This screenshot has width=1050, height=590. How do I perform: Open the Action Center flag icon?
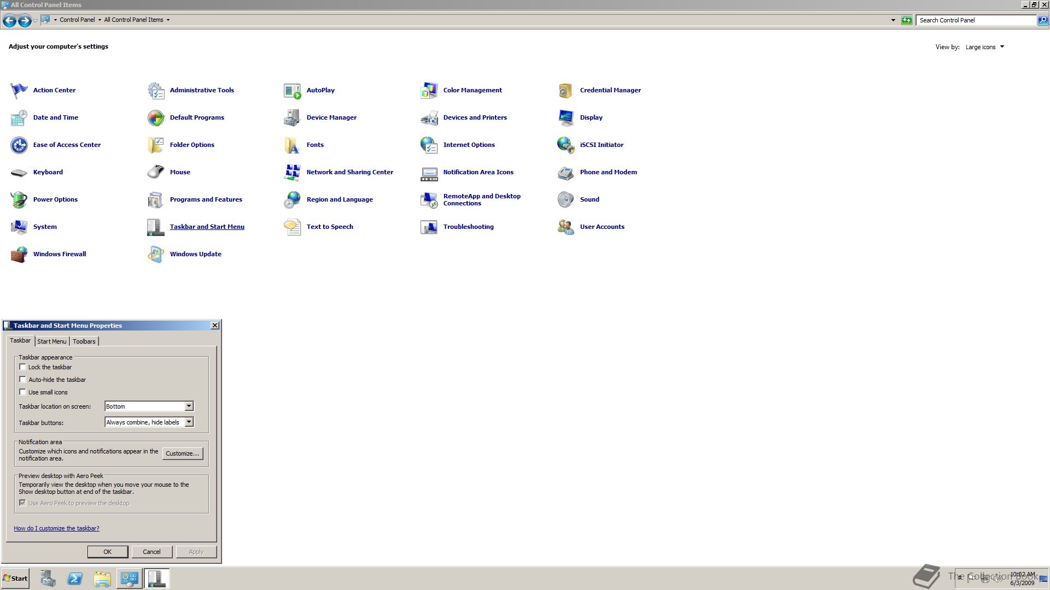coord(19,90)
